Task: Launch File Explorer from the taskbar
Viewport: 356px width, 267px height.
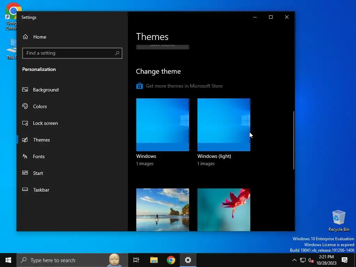Action: pos(154,260)
